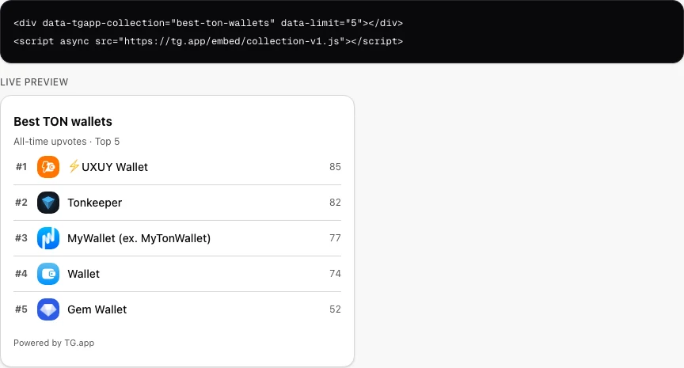Click the #4 rank label
This screenshot has width=684, height=368.
(x=21, y=274)
